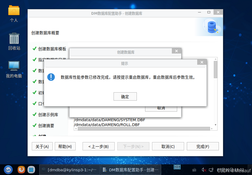Click the disabled 下一步(N) button
Viewport: 252px width, 175px height.
133,146
